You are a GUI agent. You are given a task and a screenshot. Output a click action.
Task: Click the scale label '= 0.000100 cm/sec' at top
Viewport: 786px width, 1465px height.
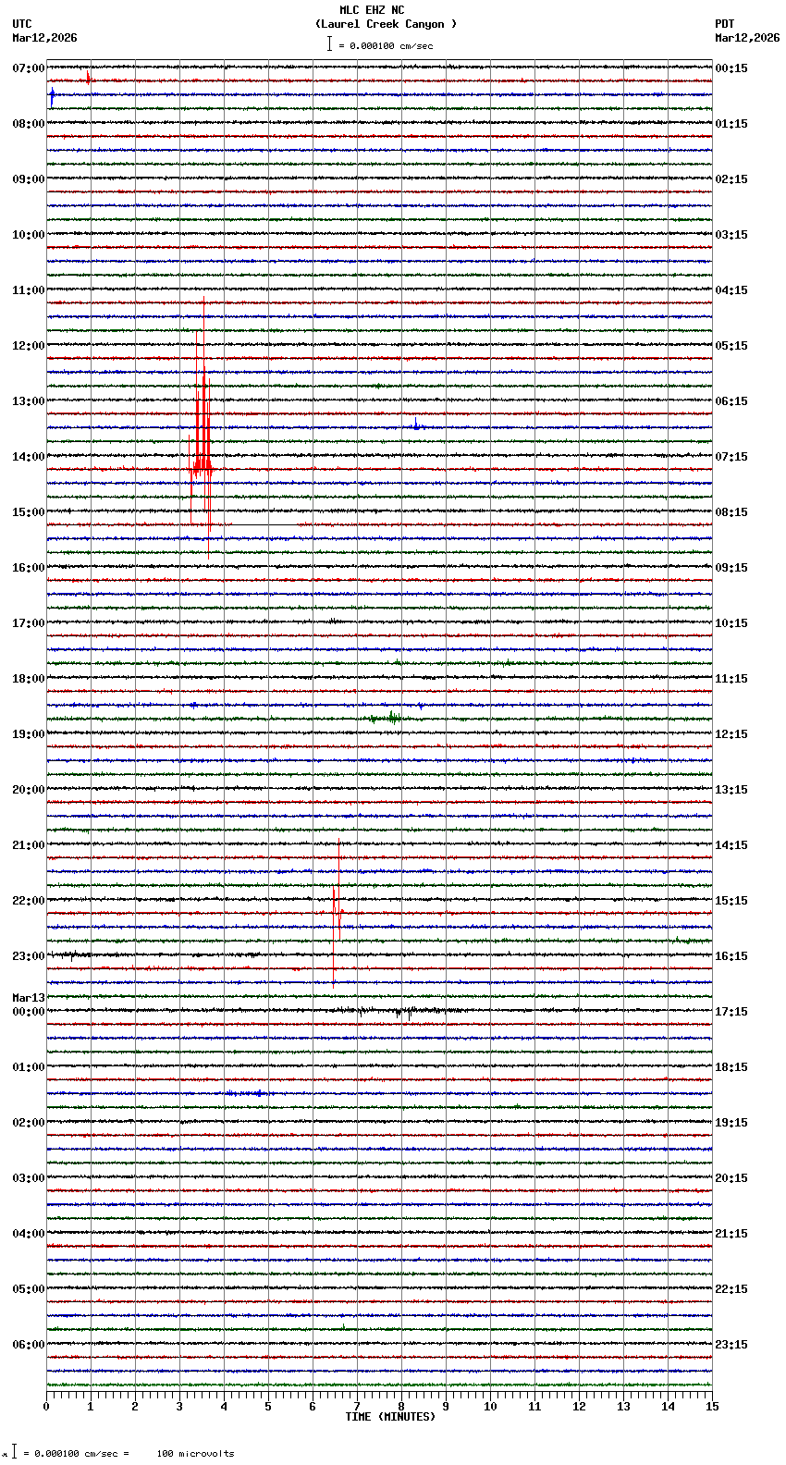(386, 45)
